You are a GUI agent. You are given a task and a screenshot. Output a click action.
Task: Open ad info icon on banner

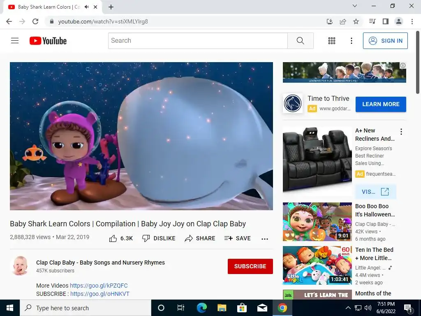[x=403, y=65]
